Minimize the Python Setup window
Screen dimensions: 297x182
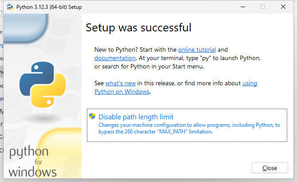point(243,7)
